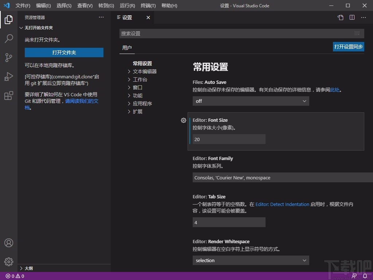Open the 转到(G) menu
The image size is (373, 280).
[x=106, y=5]
